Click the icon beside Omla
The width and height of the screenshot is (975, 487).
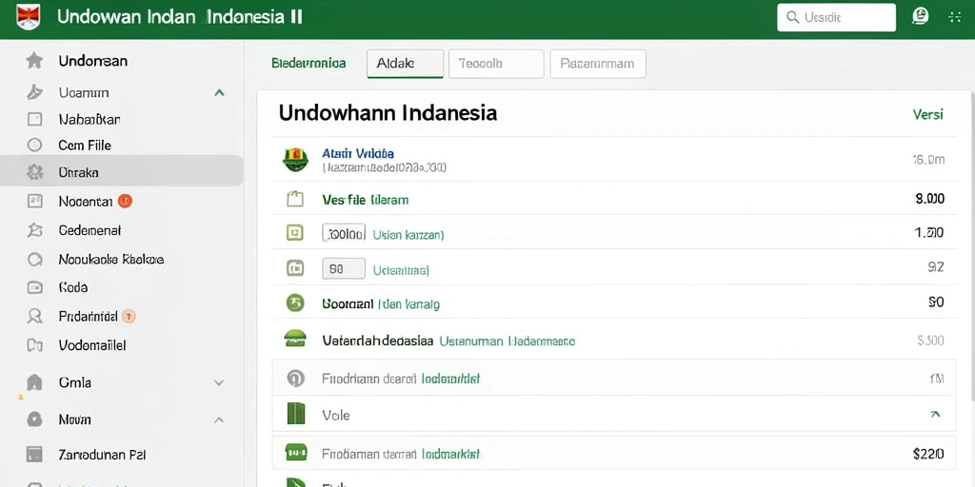click(34, 382)
